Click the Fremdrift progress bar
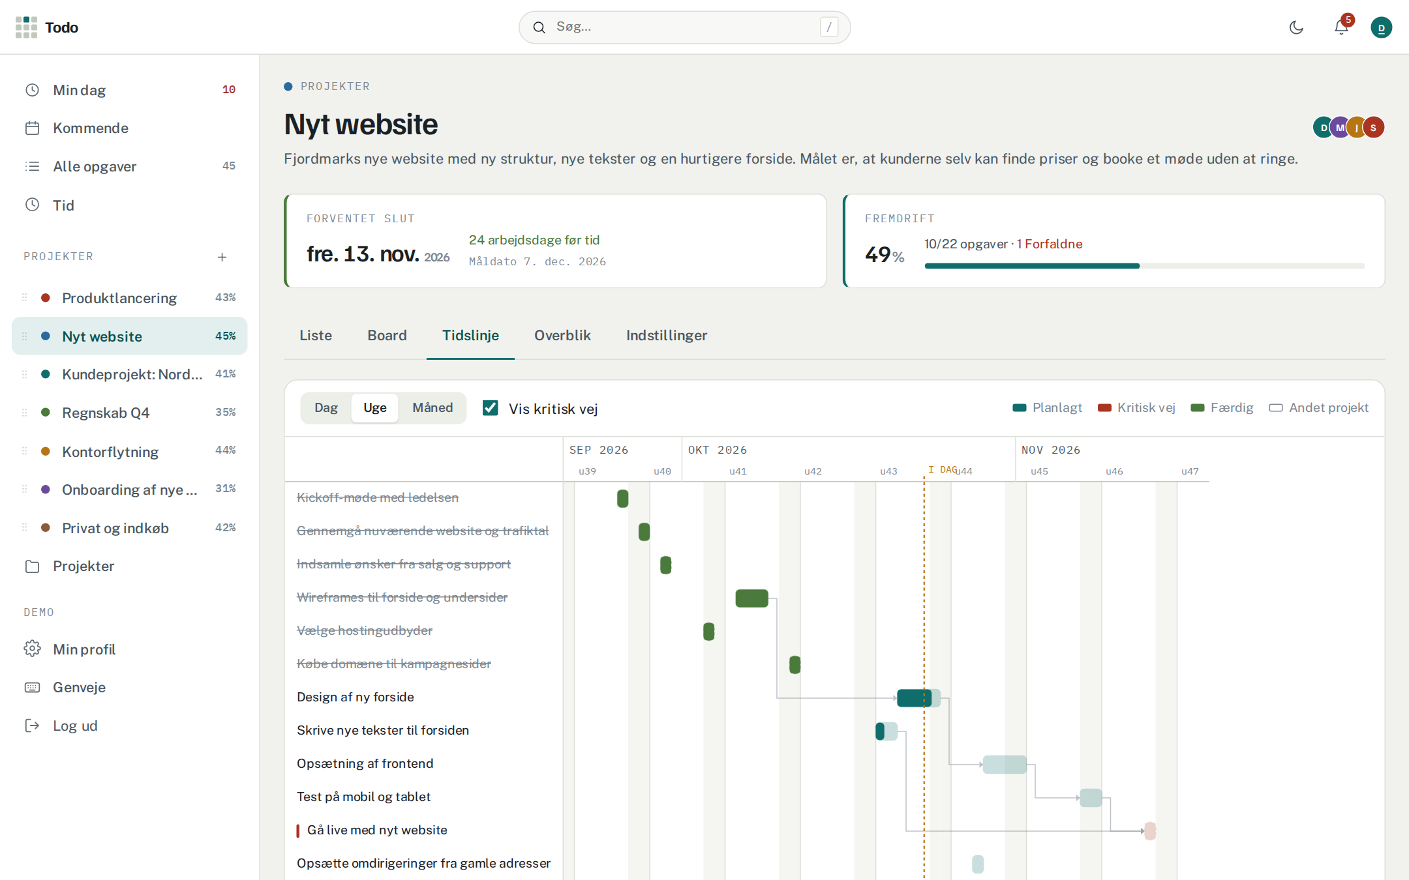Image resolution: width=1409 pixels, height=880 pixels. [1144, 266]
